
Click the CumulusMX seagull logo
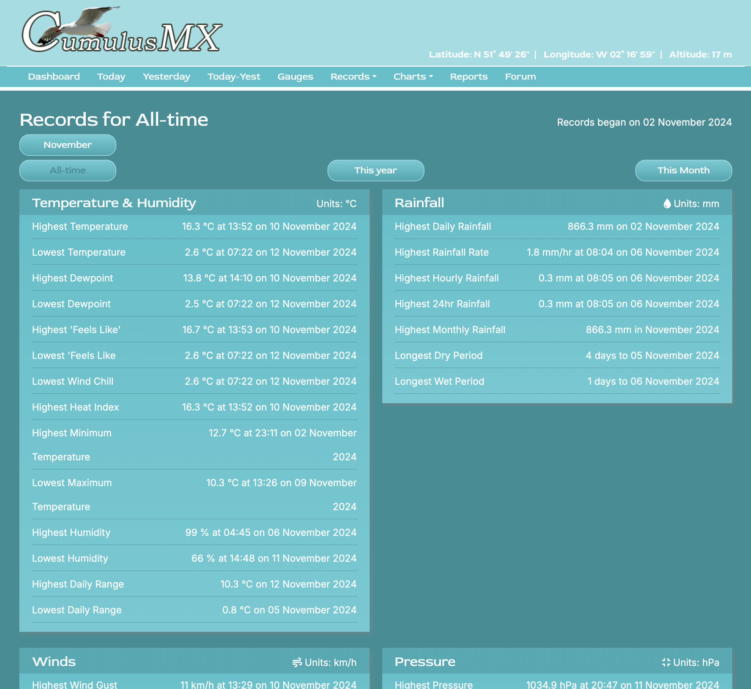(121, 30)
